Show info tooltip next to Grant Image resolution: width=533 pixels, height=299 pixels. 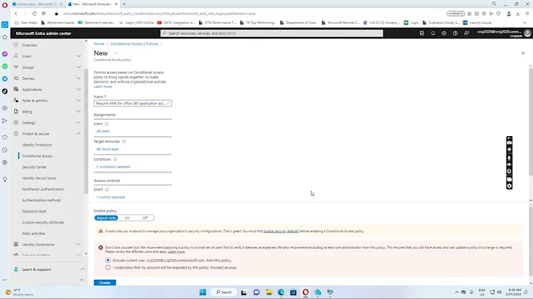click(107, 189)
